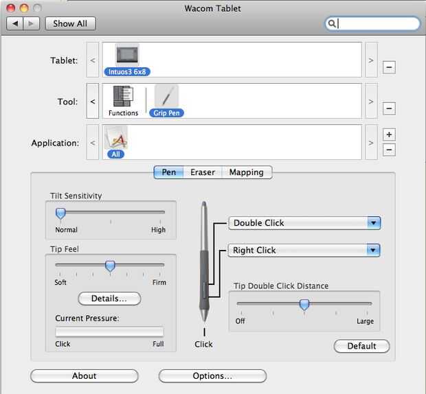
Task: Click the pen tip Click label
Action: tap(203, 344)
